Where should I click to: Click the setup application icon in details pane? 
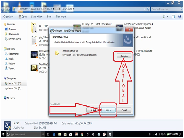coord(7,126)
